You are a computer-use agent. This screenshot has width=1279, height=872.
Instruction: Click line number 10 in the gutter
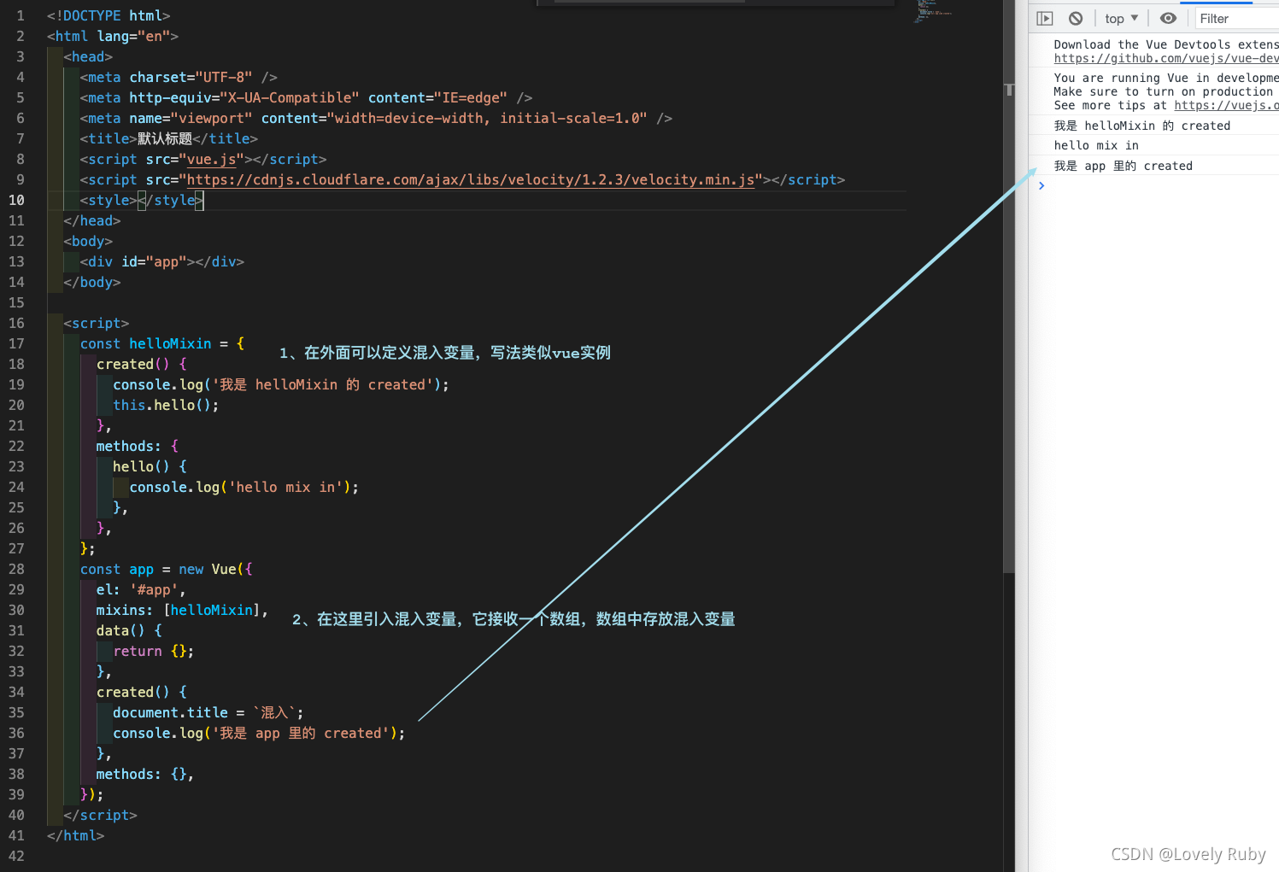click(x=16, y=200)
